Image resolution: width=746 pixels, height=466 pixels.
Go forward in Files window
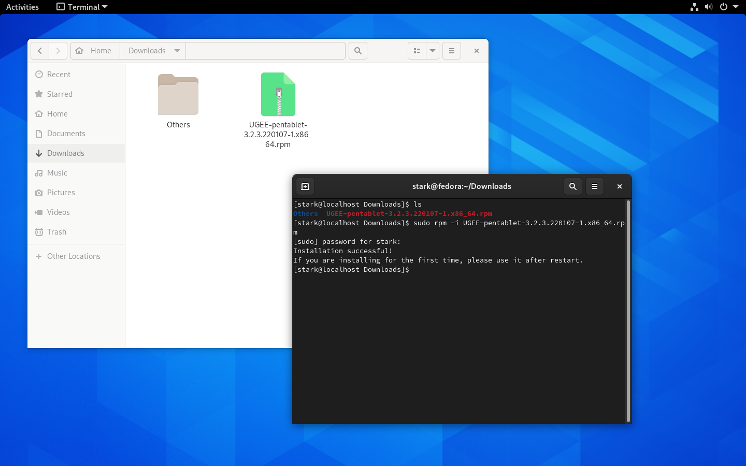[58, 51]
